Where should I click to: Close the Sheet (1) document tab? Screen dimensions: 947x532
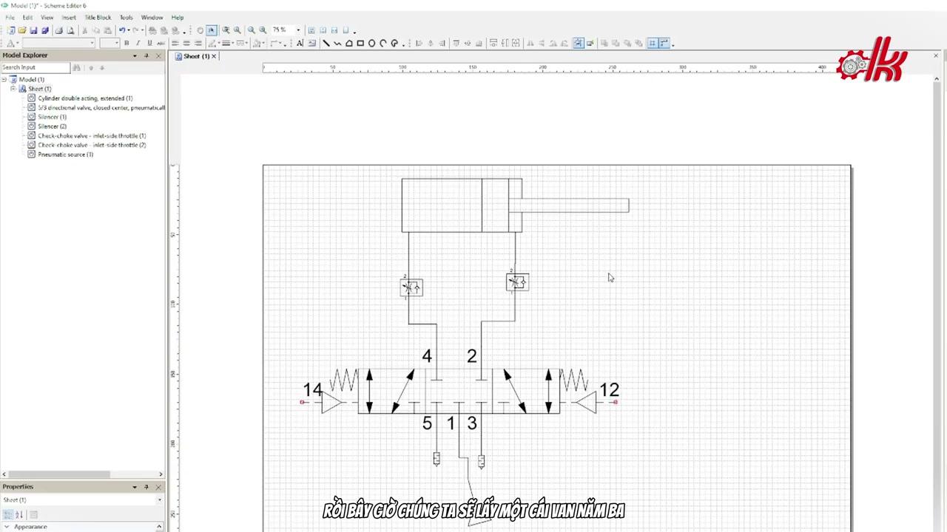coord(214,56)
